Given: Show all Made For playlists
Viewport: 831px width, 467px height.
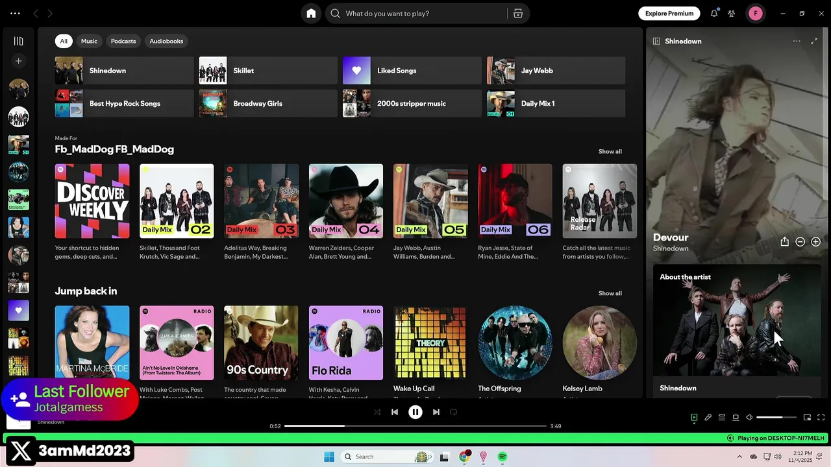Looking at the screenshot, I should coord(610,151).
